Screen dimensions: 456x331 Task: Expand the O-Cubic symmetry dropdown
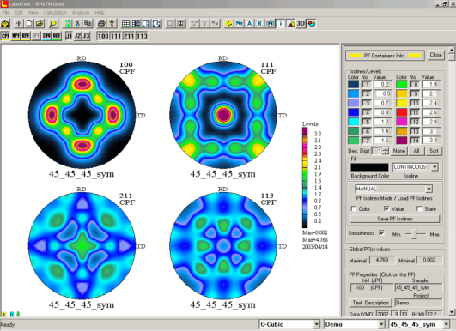316,324
